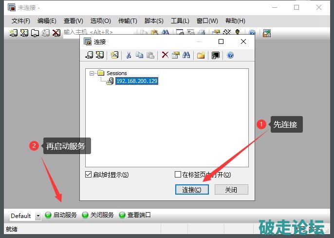This screenshot has width=334, height=238.
Task: Enable the 在标签页中打开 checkbox
Action: [x=178, y=175]
